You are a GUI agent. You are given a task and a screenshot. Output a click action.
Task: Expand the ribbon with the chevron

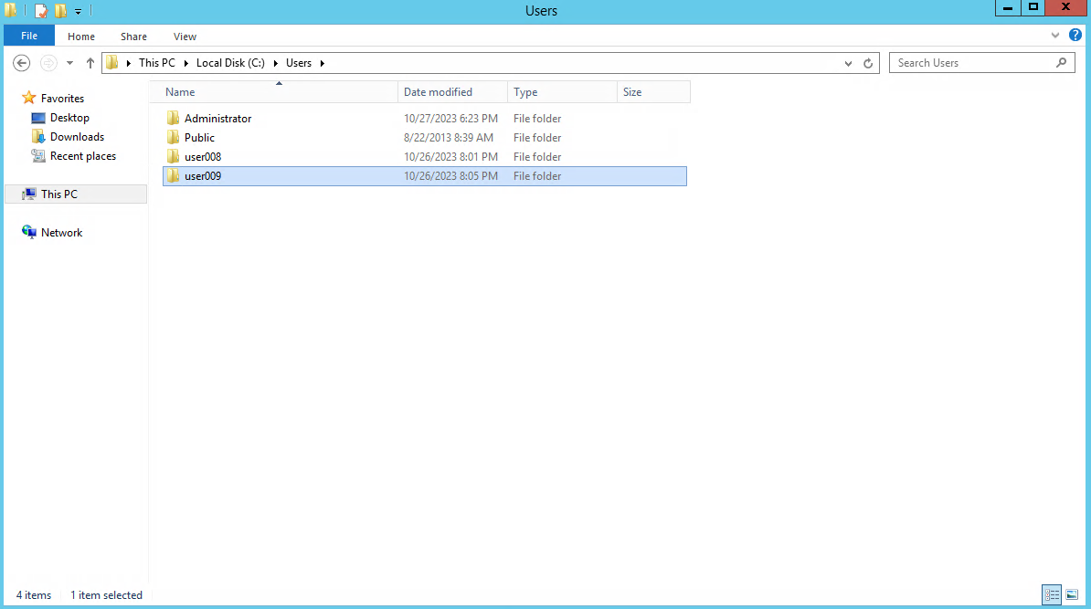pos(1054,35)
